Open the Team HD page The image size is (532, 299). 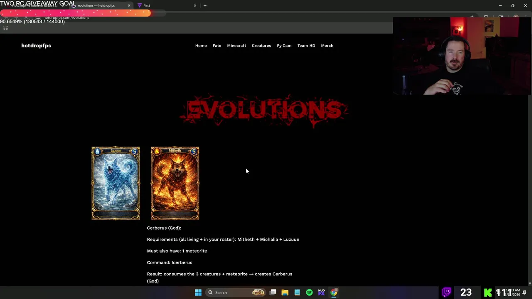point(306,46)
